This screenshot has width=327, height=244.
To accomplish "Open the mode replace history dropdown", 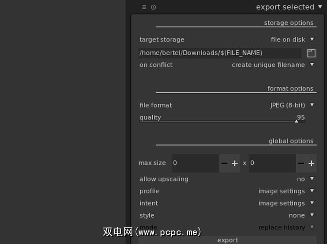I will pyautogui.click(x=286, y=227).
